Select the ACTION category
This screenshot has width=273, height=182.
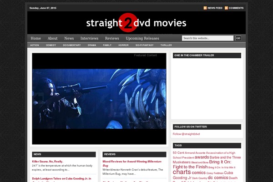click(x=35, y=45)
